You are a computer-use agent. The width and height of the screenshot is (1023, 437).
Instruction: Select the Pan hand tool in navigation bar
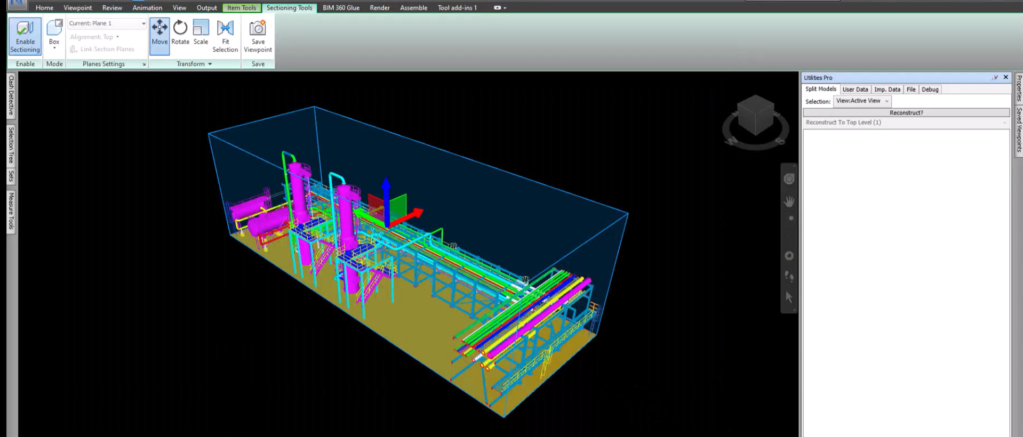[789, 201]
